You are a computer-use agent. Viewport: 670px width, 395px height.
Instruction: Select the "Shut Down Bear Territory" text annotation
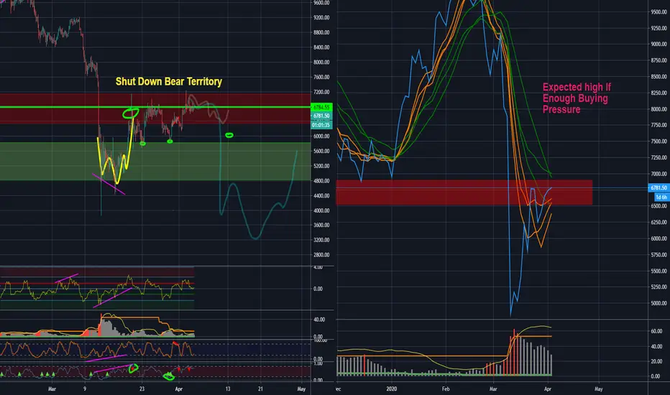click(x=169, y=82)
